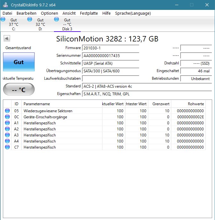This screenshot has width=215, height=220.
Task: Click the Betriebsstunden field Unbekannt
Action: 196,78
